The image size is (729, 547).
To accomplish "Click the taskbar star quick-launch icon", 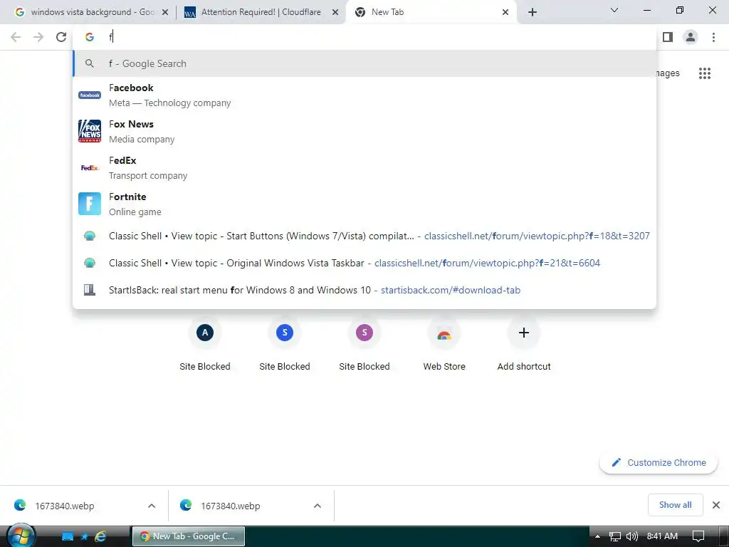I will point(84,537).
